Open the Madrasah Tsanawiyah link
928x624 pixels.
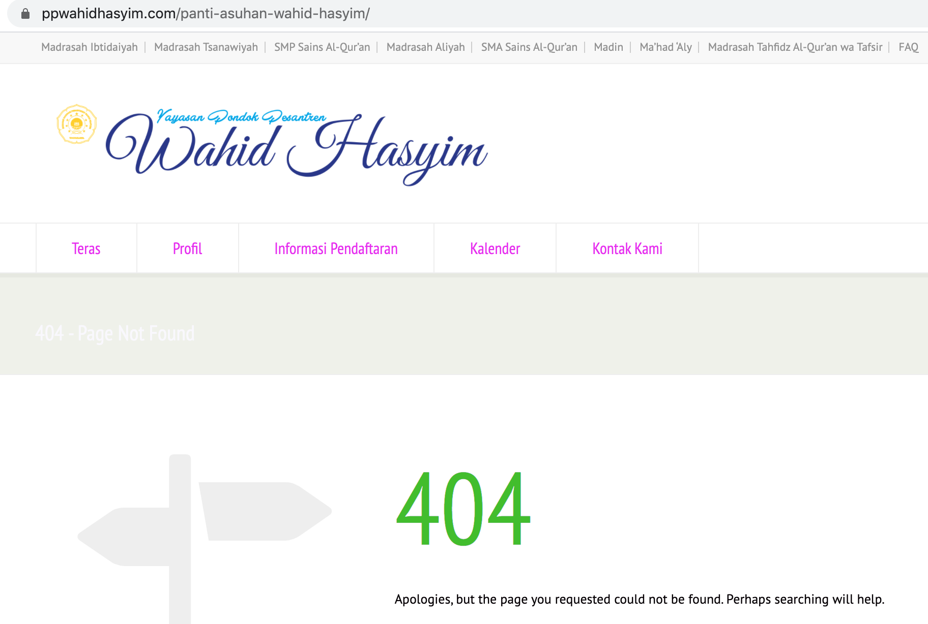coord(206,47)
